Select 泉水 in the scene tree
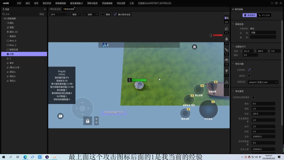284x160 pixels. 12,63
